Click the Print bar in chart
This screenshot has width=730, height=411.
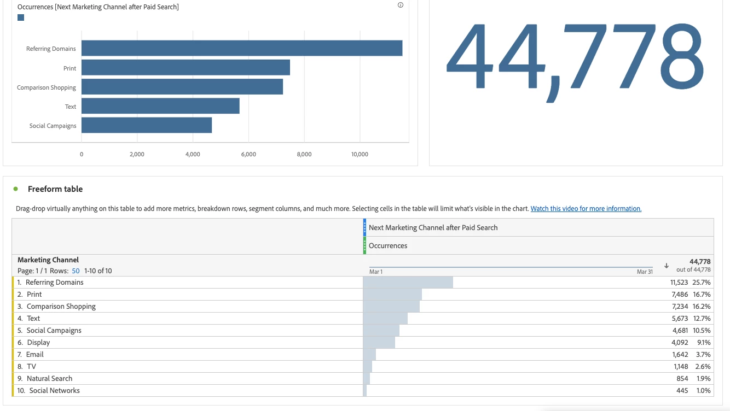186,68
